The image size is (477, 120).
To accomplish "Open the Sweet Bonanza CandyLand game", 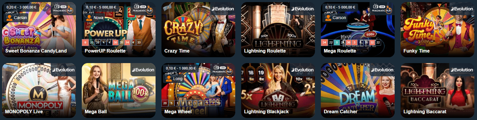I will pos(39,29).
